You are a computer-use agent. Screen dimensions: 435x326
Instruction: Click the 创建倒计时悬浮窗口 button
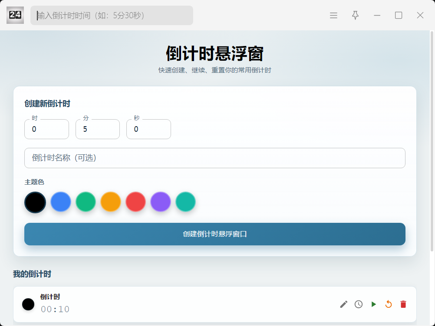pos(215,234)
